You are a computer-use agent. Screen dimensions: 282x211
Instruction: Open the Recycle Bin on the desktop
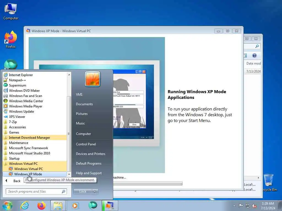(269, 182)
